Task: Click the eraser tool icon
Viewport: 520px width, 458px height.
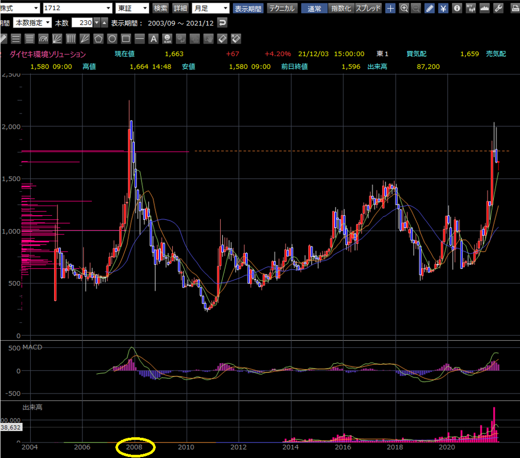Action: coord(222,39)
